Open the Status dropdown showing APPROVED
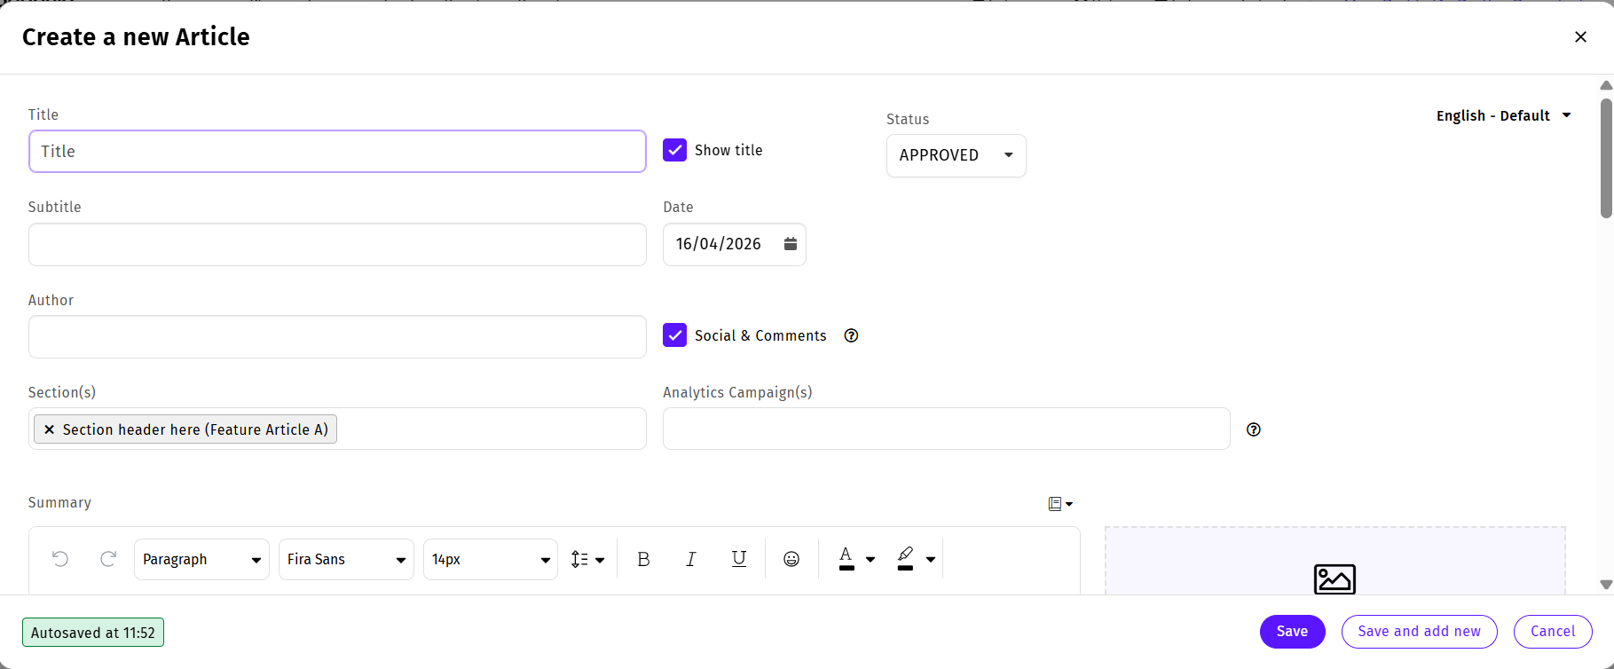 click(x=956, y=155)
